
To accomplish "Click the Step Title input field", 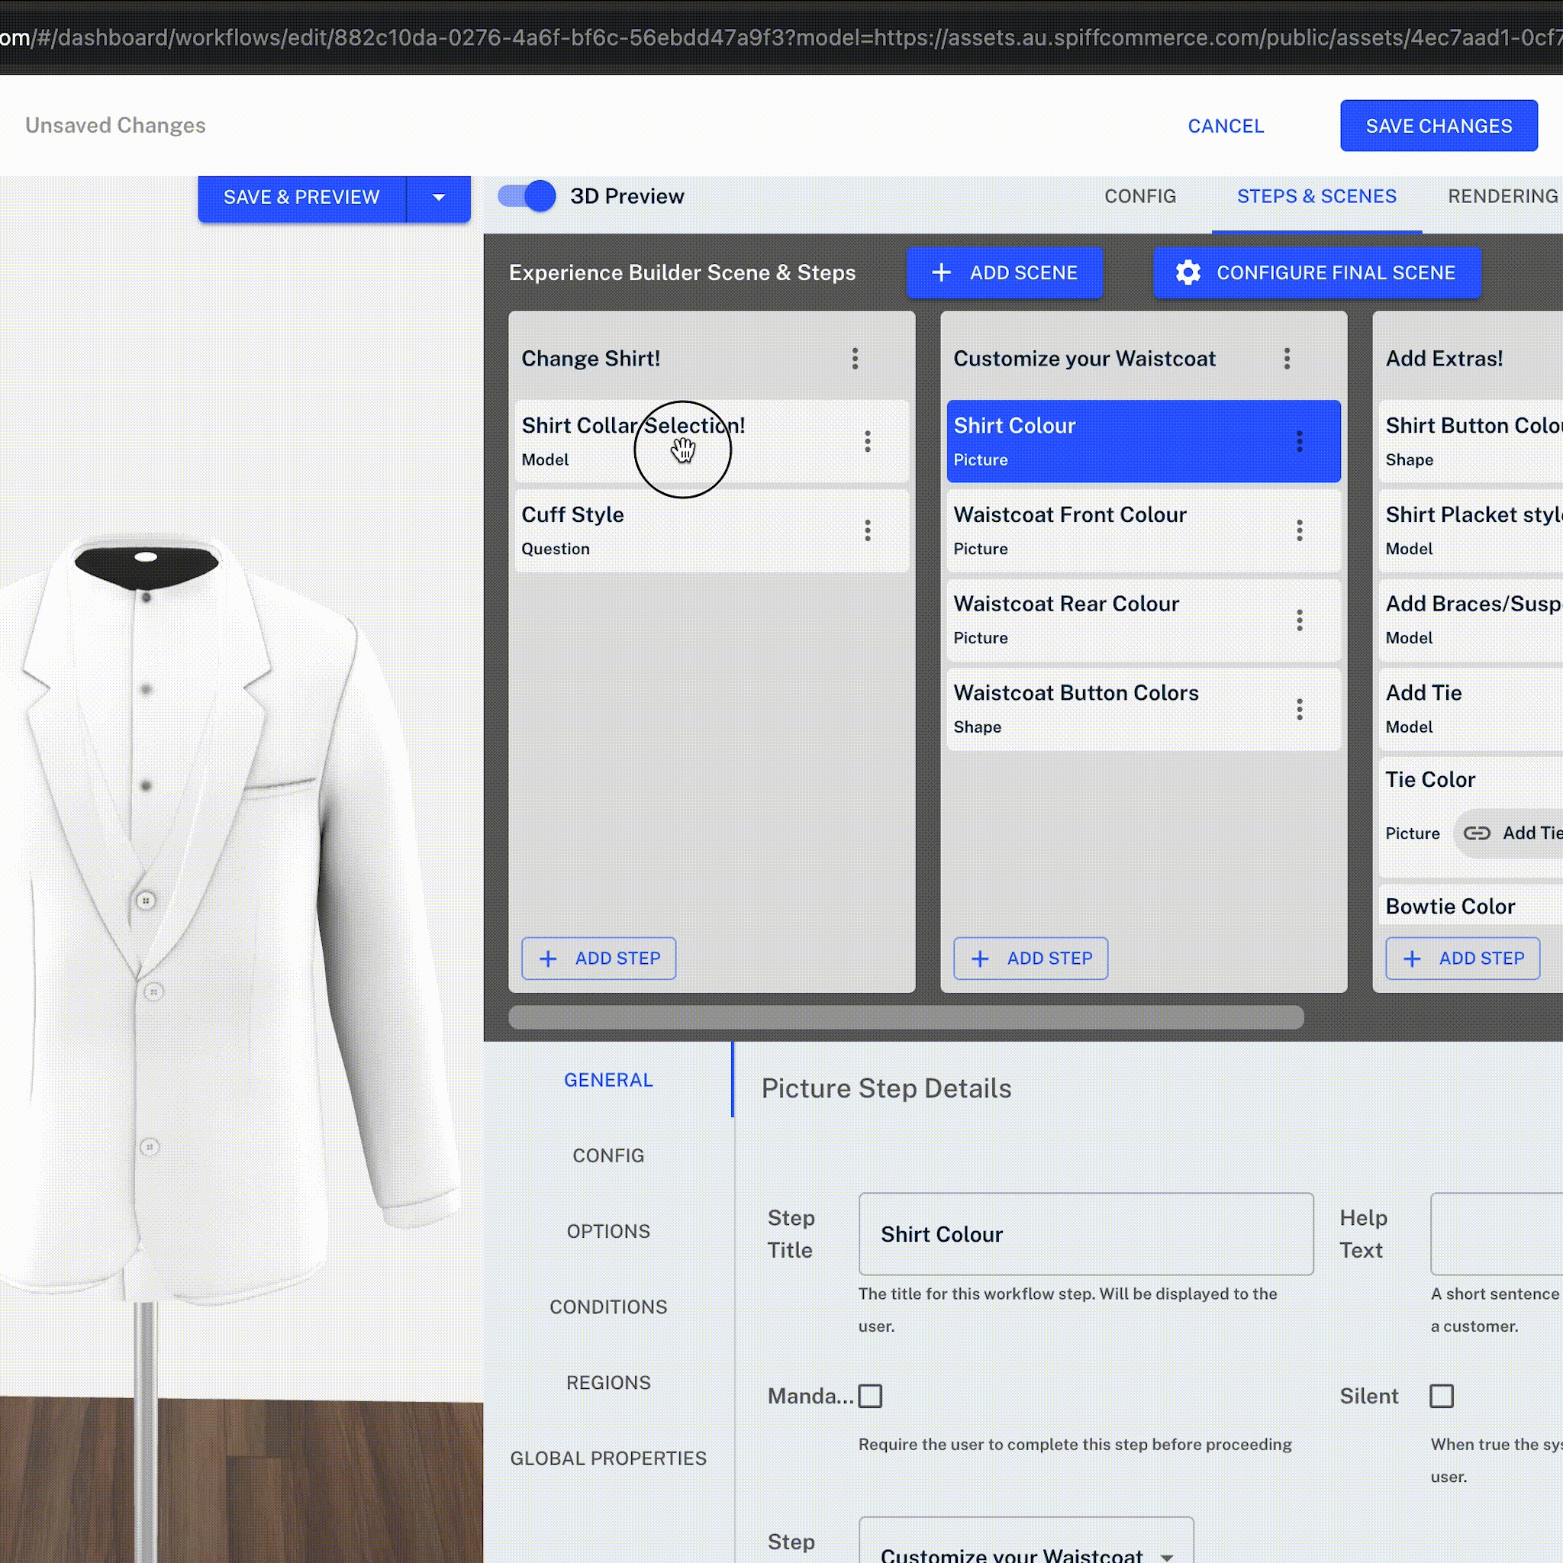I will (1085, 1234).
